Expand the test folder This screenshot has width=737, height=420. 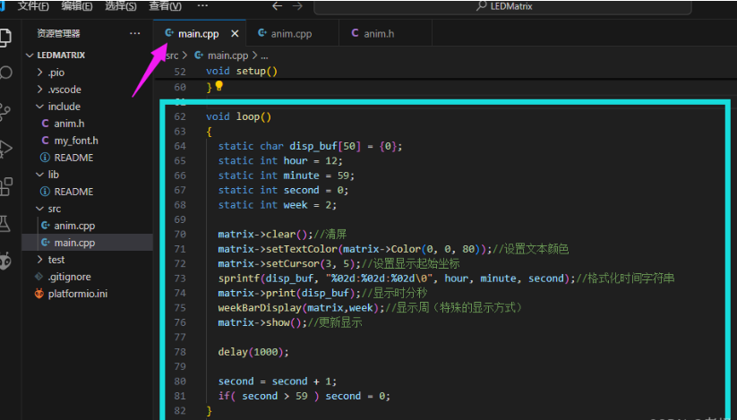coord(88,260)
